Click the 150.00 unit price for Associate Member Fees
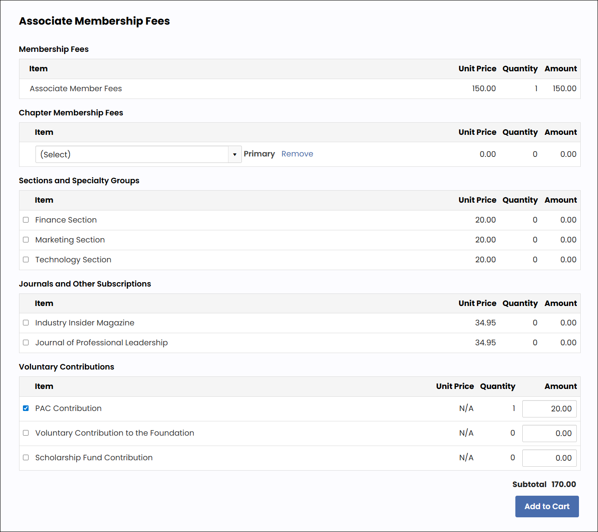598x532 pixels. click(x=484, y=89)
